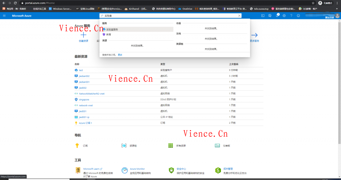Viewport: 341px width, 180px height.
Task: Click the plus icon to create resource
Action: pos(83,35)
